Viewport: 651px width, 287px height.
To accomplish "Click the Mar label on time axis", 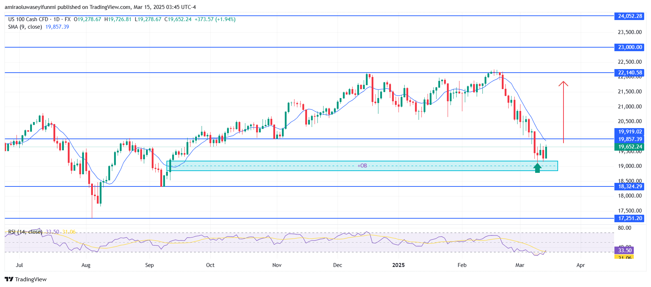I will coord(520,265).
